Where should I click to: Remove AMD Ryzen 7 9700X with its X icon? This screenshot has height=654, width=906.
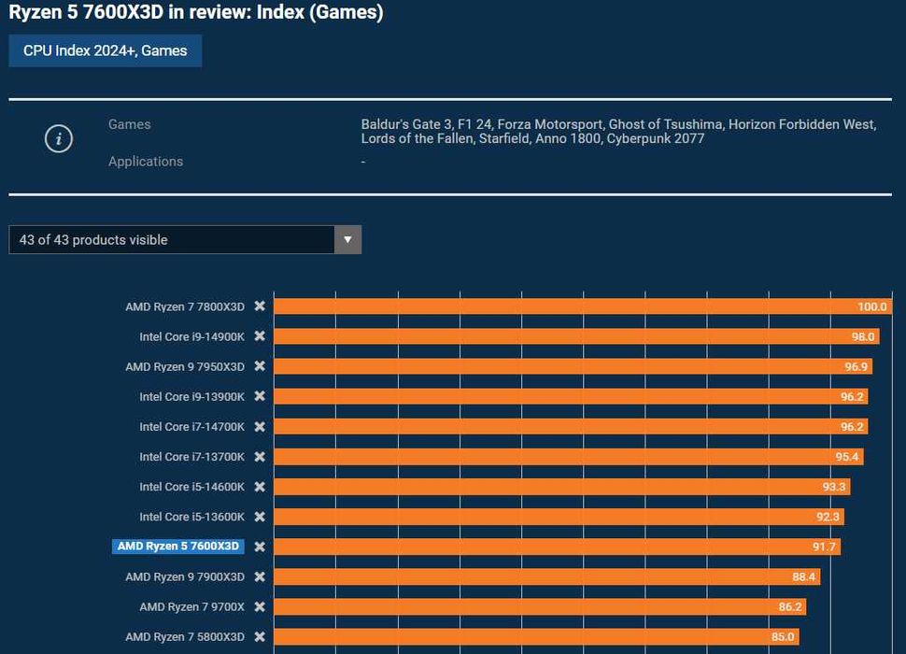coord(260,606)
